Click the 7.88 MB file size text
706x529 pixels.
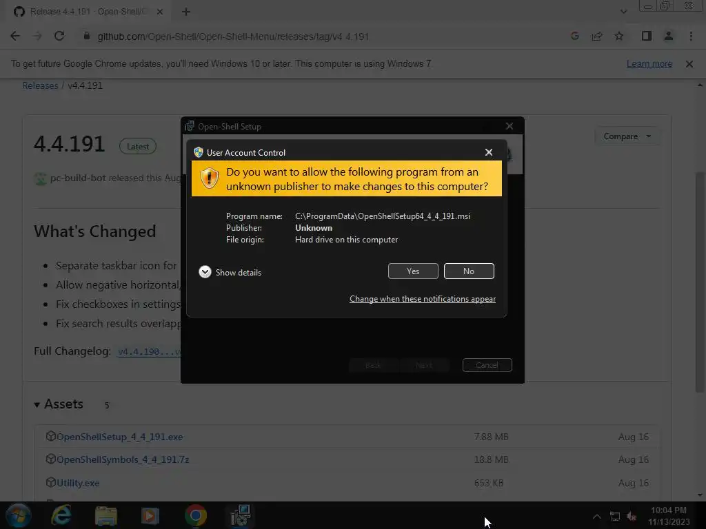pyautogui.click(x=491, y=437)
